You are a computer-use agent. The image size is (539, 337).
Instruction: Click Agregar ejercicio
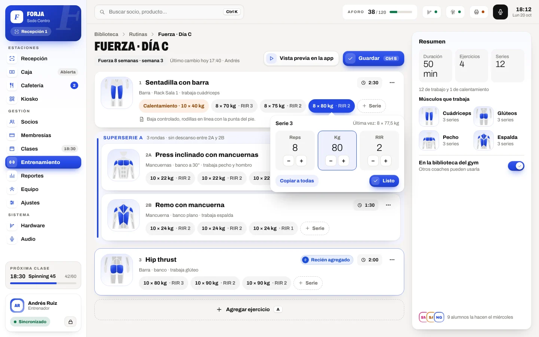click(249, 310)
